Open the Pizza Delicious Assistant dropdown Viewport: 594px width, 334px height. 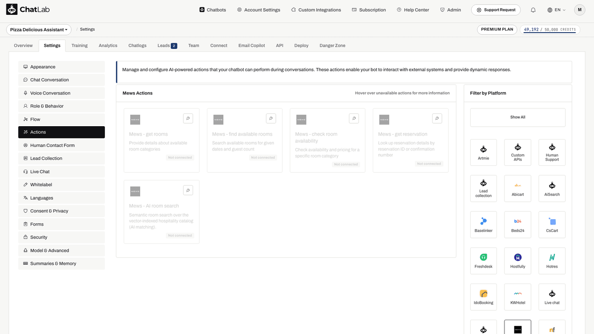pos(39,30)
